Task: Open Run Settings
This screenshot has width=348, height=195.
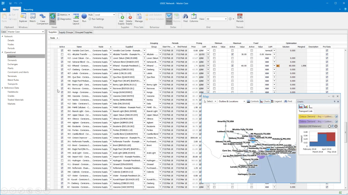Action: click(98, 19)
